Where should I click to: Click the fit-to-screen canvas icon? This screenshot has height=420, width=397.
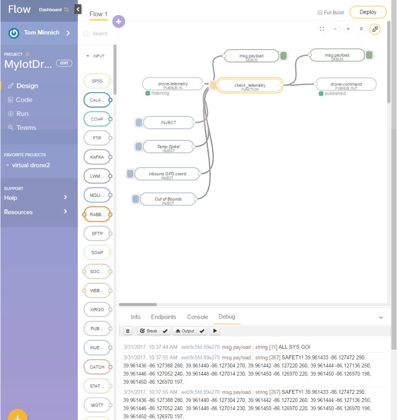(322, 29)
